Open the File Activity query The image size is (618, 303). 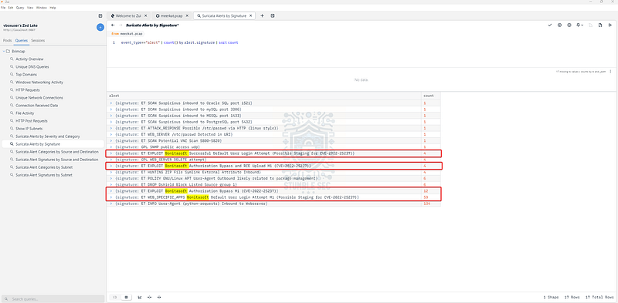pyautogui.click(x=25, y=113)
